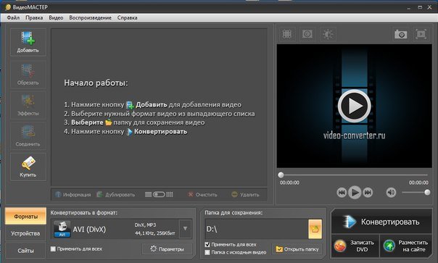Check Папка с исходным видео option
The image size is (438, 263).
(207, 252)
